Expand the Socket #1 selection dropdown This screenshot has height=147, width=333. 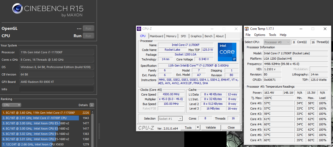[x=180, y=119]
